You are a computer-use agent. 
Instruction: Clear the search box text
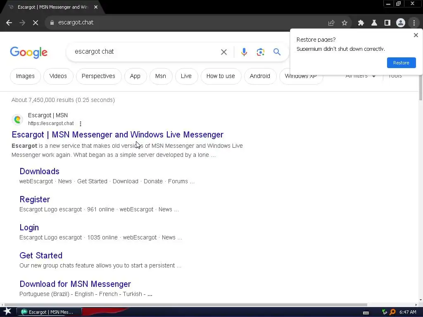223,52
